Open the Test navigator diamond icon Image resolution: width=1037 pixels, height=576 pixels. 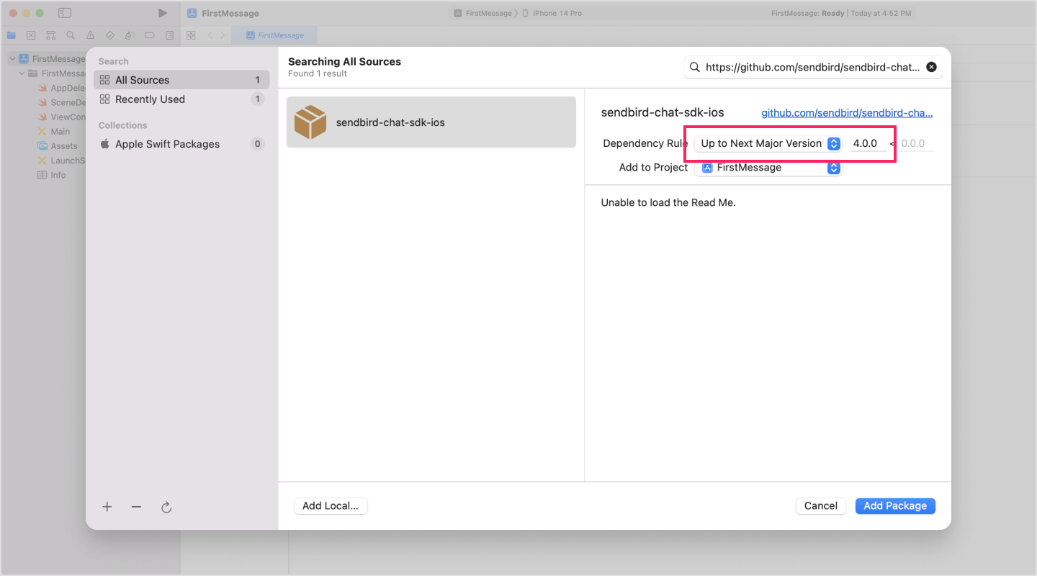(x=109, y=35)
